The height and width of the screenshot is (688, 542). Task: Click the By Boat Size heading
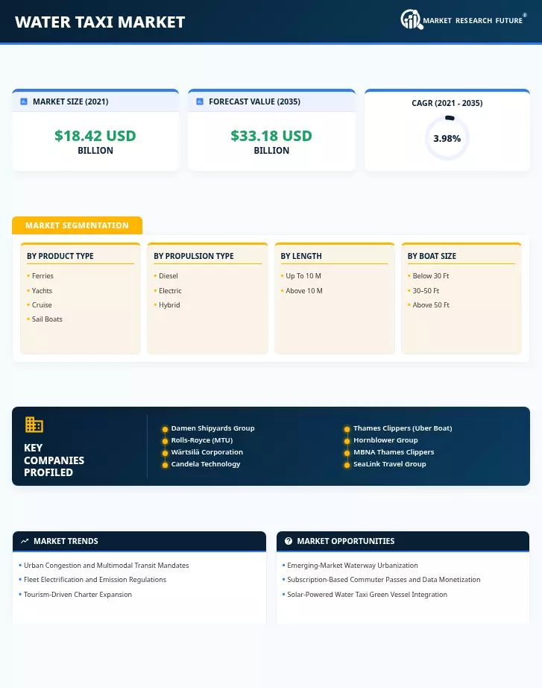(x=432, y=256)
